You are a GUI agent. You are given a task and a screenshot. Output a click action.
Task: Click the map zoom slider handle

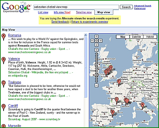coord(96,75)
